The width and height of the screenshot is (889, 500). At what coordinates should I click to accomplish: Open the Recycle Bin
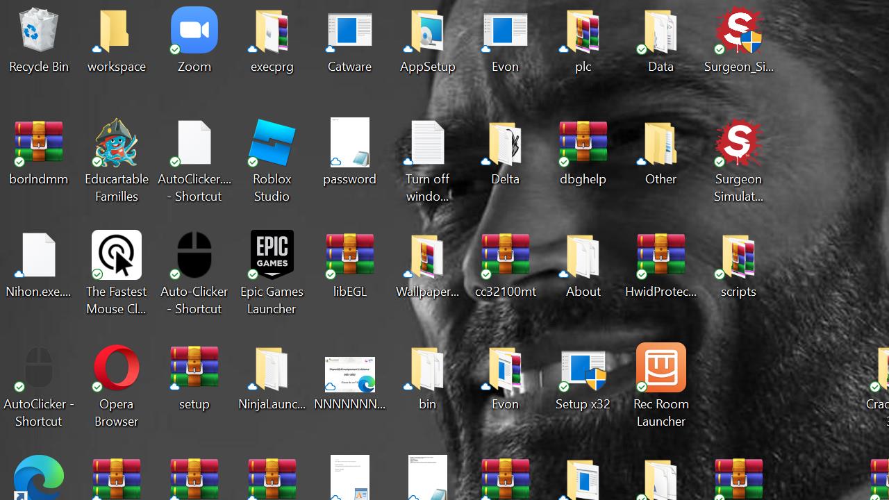(39, 31)
